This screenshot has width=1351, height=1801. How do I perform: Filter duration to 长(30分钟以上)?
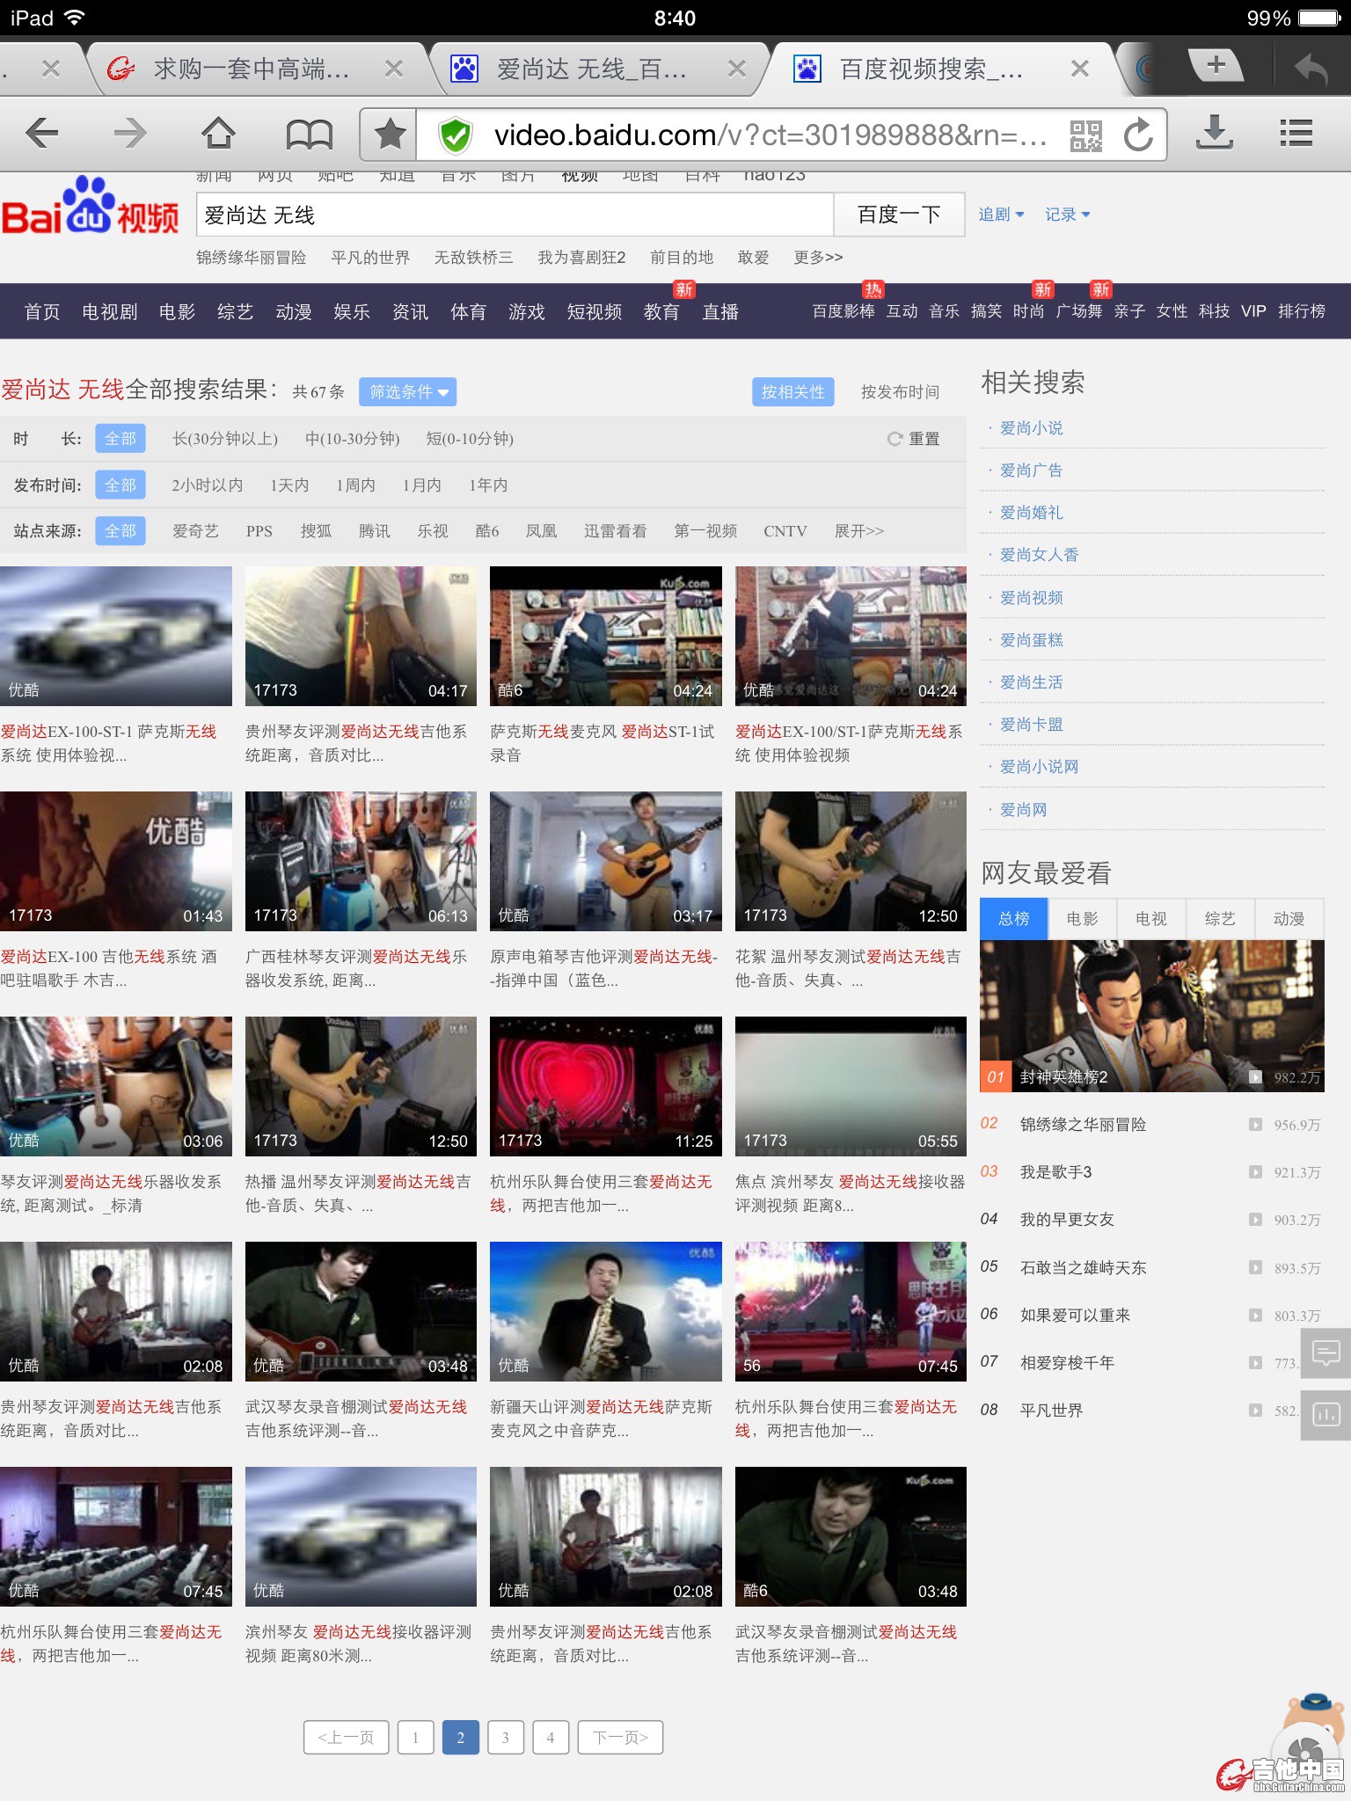click(225, 439)
